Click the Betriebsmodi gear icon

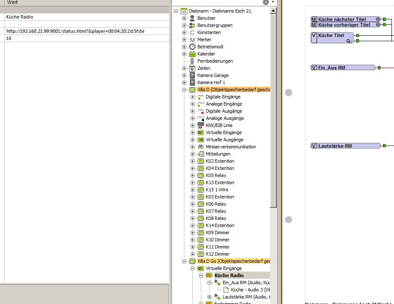(x=192, y=47)
